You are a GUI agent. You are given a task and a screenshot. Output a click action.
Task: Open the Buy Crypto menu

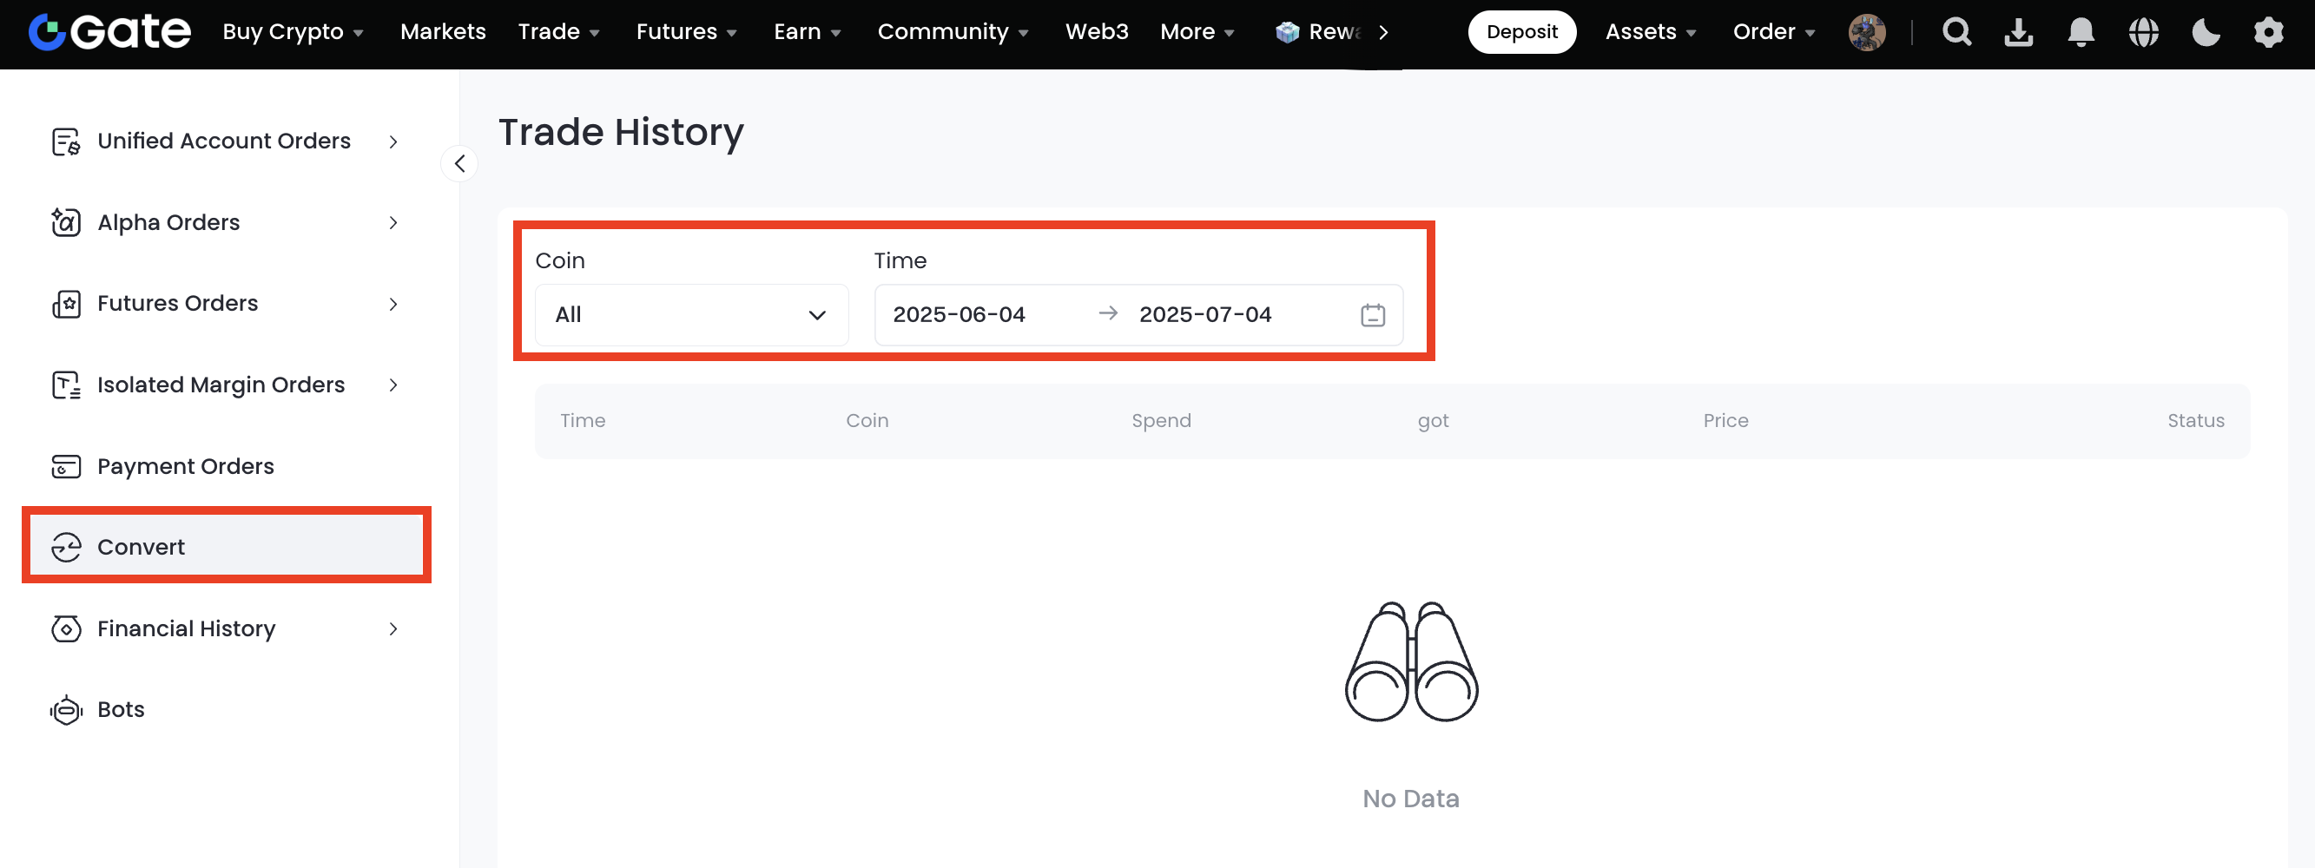click(292, 32)
